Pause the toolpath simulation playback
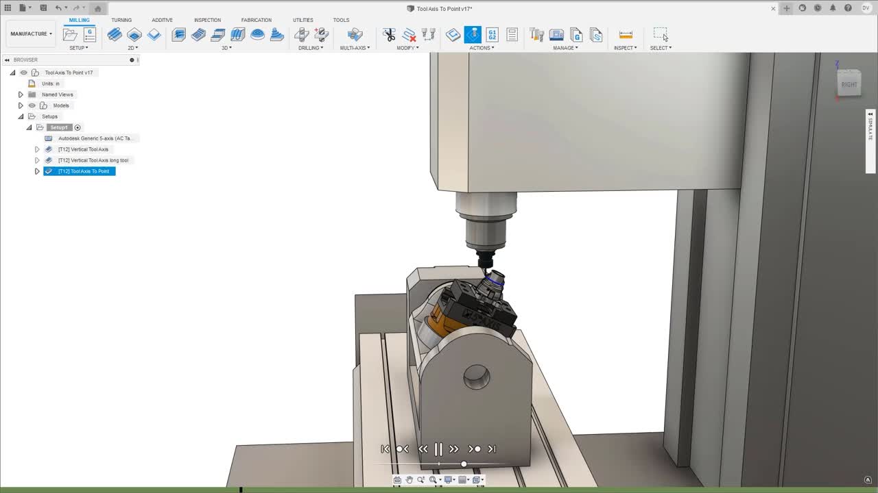 (x=438, y=448)
